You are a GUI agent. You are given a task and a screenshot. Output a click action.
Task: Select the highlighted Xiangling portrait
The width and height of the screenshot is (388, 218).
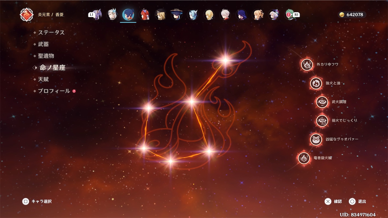[128, 14]
